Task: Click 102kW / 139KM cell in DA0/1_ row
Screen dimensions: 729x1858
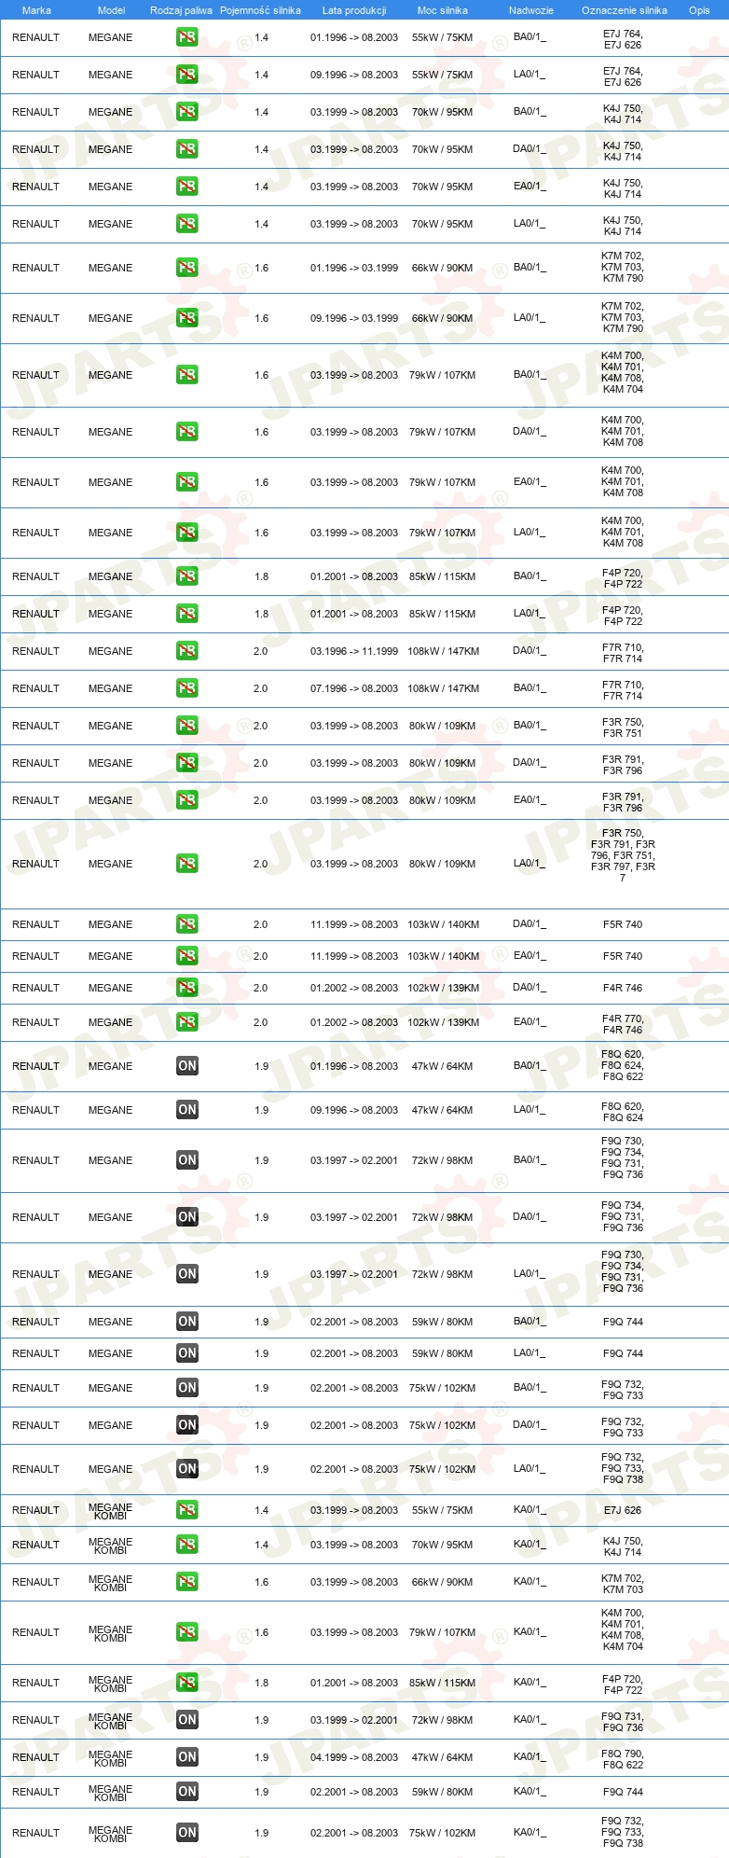Action: click(x=443, y=988)
